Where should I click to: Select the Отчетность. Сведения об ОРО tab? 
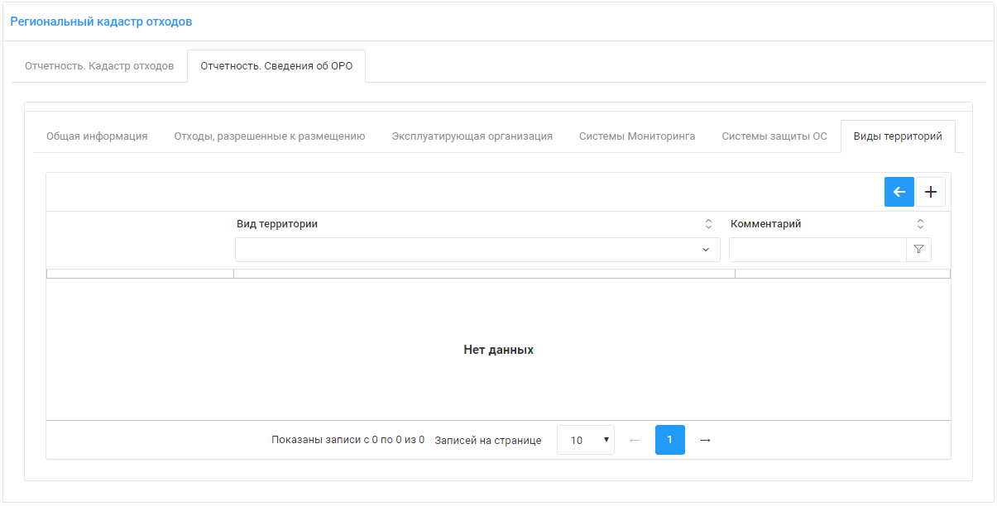[x=276, y=66]
